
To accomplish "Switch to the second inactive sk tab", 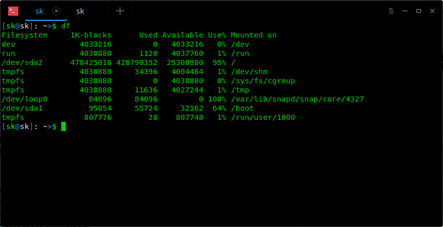I will (80, 11).
